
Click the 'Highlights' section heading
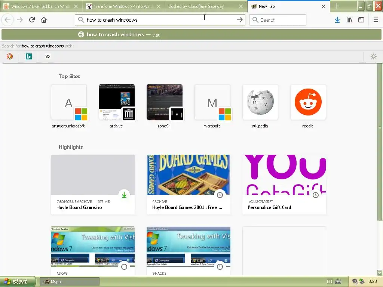(71, 147)
